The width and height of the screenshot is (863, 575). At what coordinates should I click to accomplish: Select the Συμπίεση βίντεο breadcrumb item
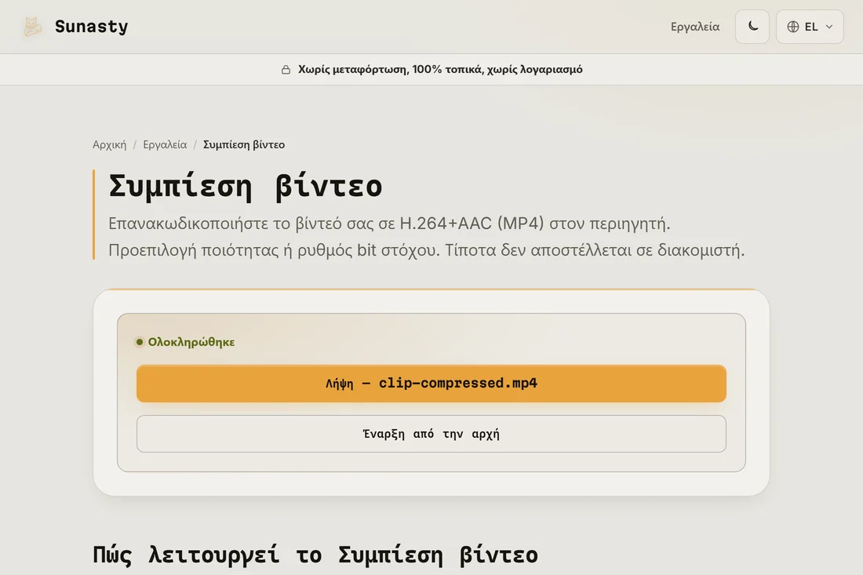tap(244, 144)
